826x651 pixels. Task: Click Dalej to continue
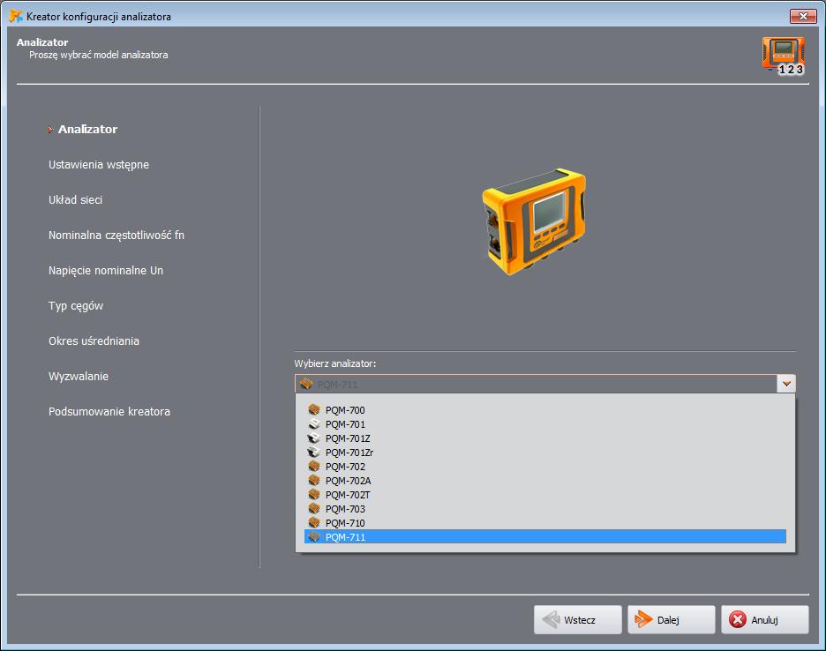coord(671,619)
